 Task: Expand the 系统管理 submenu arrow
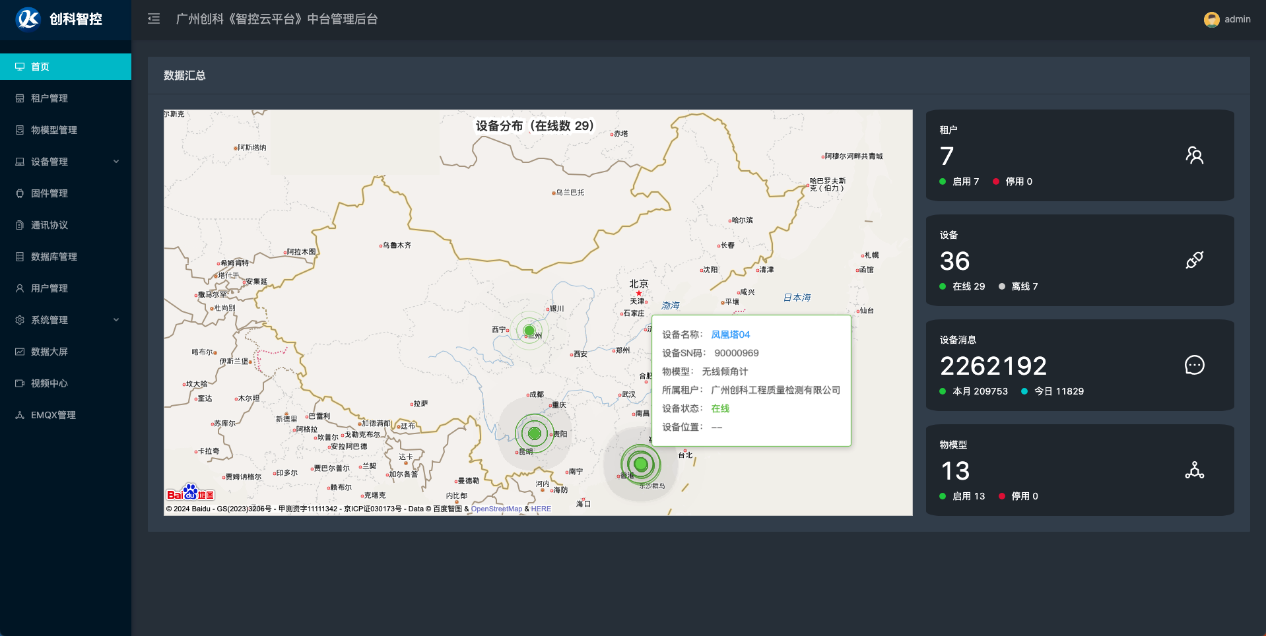coord(116,320)
